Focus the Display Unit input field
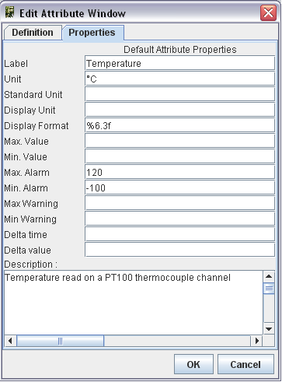The width and height of the screenshot is (282, 382). pyautogui.click(x=180, y=110)
